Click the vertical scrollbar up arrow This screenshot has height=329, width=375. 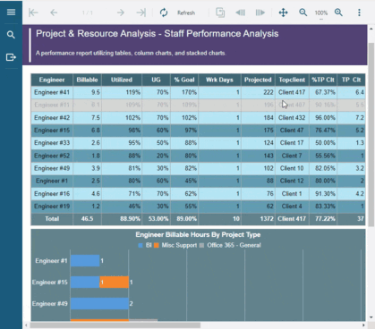371,29
